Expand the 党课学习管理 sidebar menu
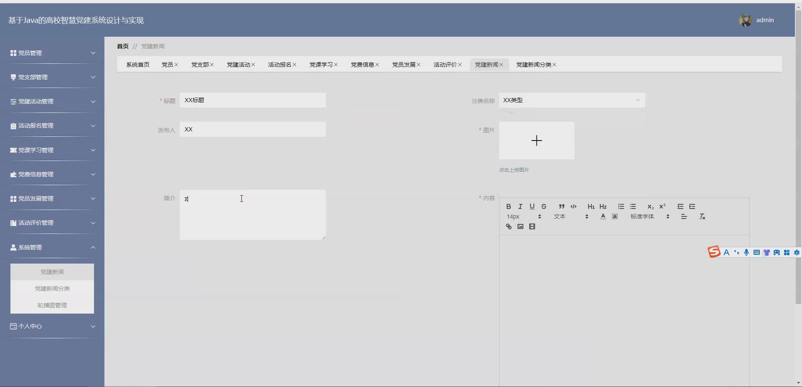The width and height of the screenshot is (802, 387). 52,150
